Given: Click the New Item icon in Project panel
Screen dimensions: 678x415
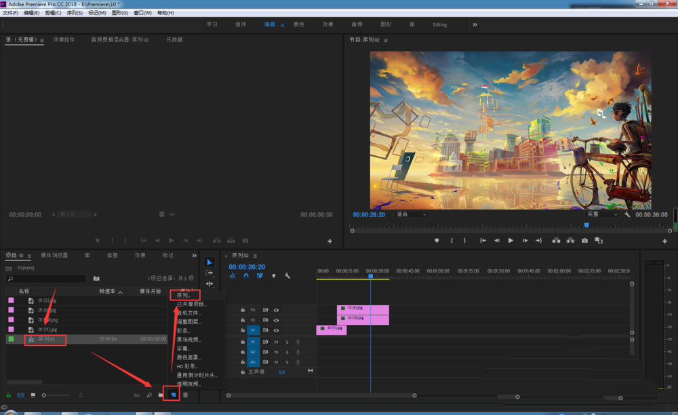Looking at the screenshot, I should pyautogui.click(x=174, y=395).
